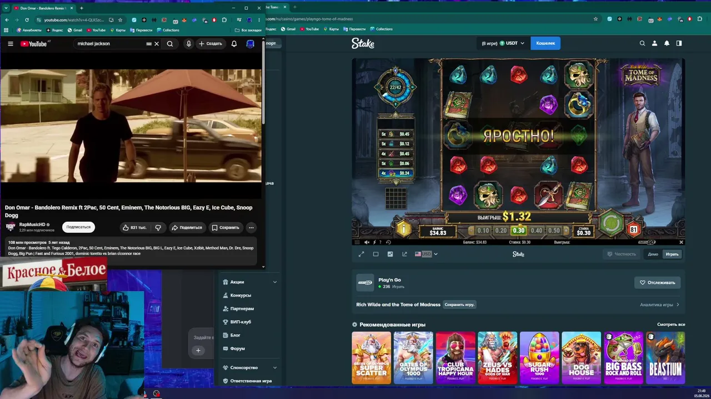Open the RapMusicHD channel avatar
The width and height of the screenshot is (711, 399).
11,227
